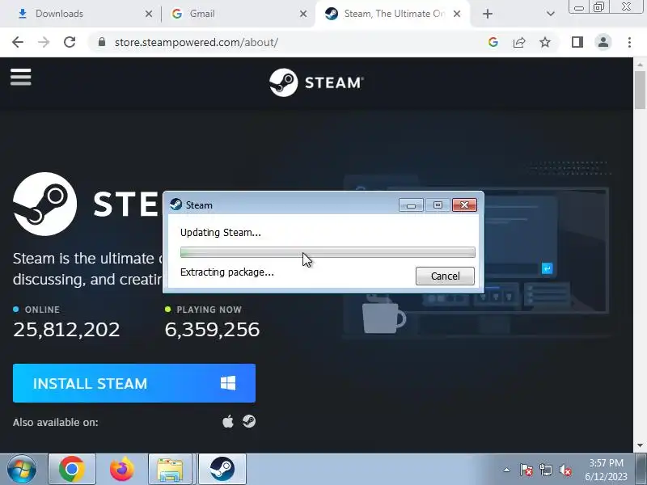
Task: Open the taskbar clock showing 3:57 PM
Action: (x=606, y=470)
